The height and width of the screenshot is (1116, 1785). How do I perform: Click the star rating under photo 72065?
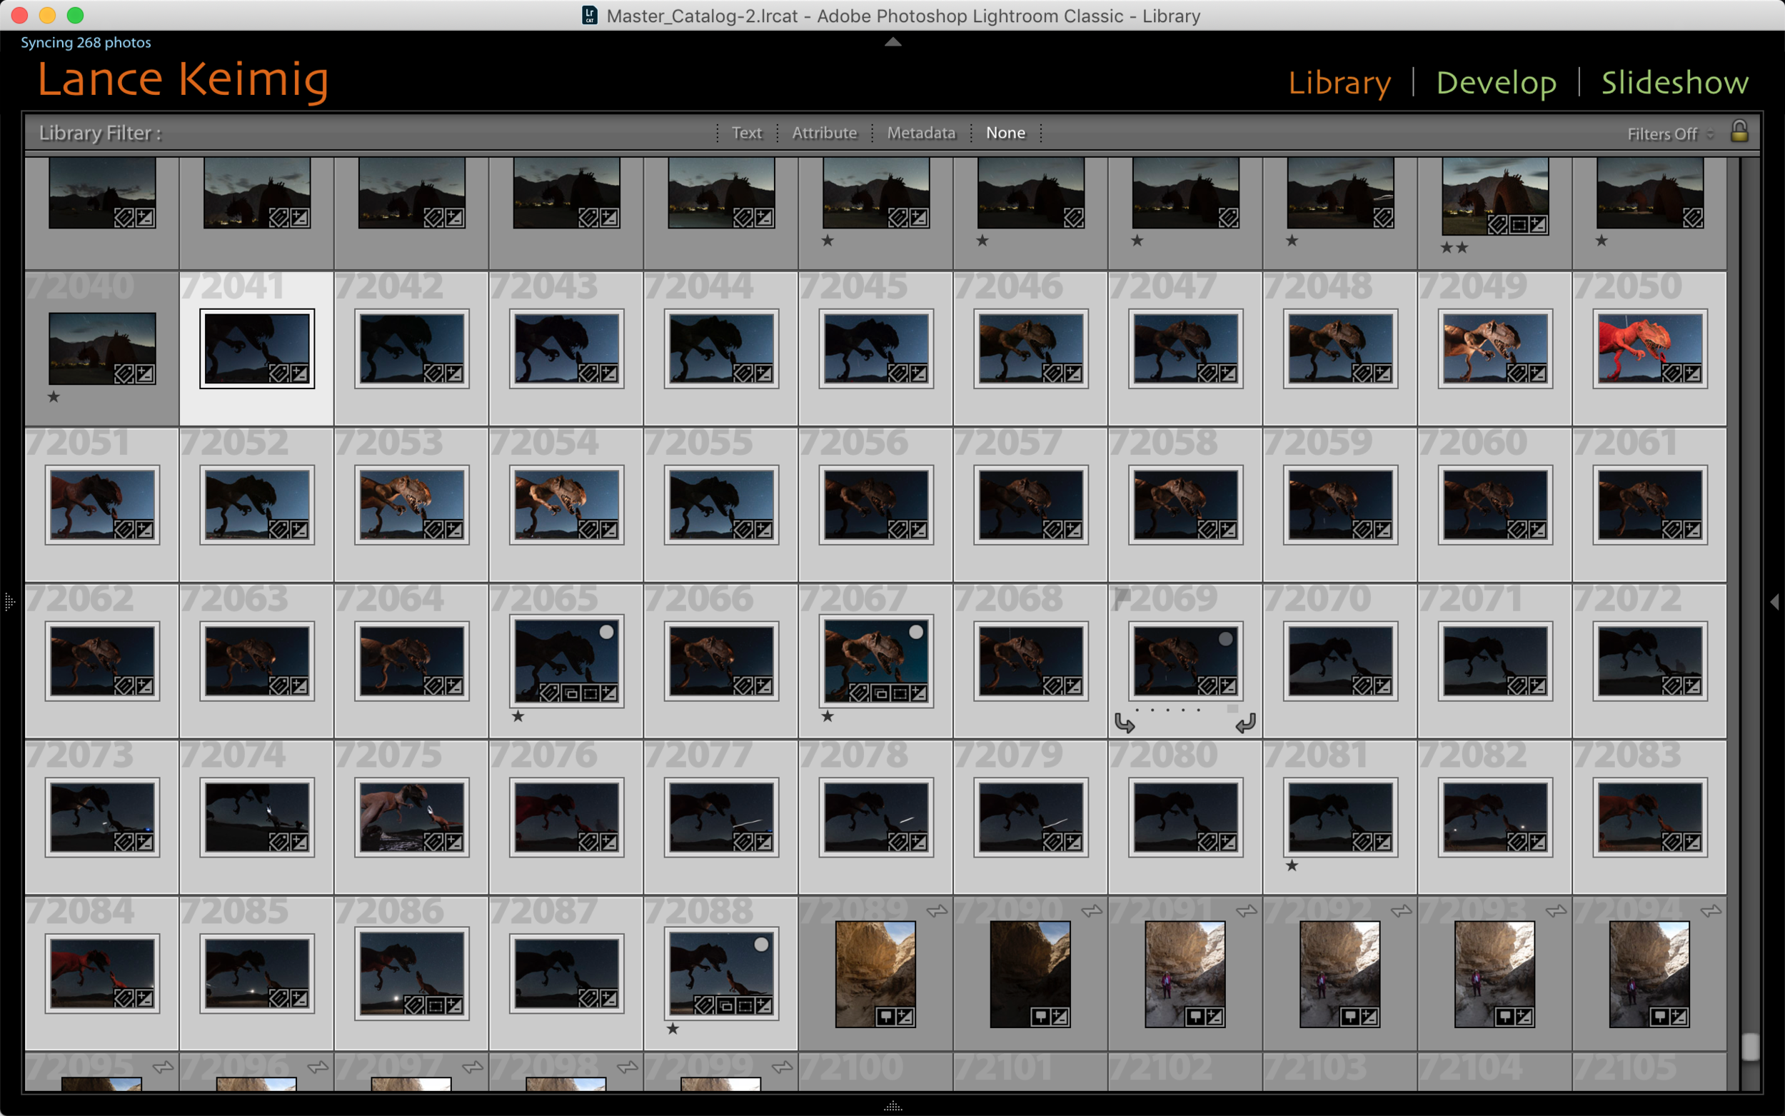518,716
